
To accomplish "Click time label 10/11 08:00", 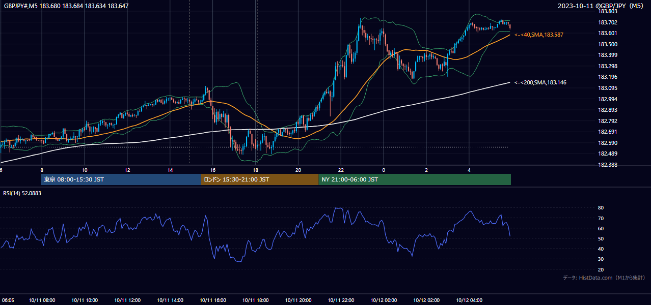I will (42, 300).
